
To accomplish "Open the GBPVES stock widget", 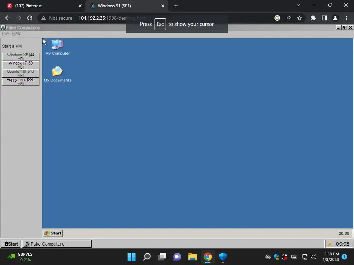I will click(20, 257).
